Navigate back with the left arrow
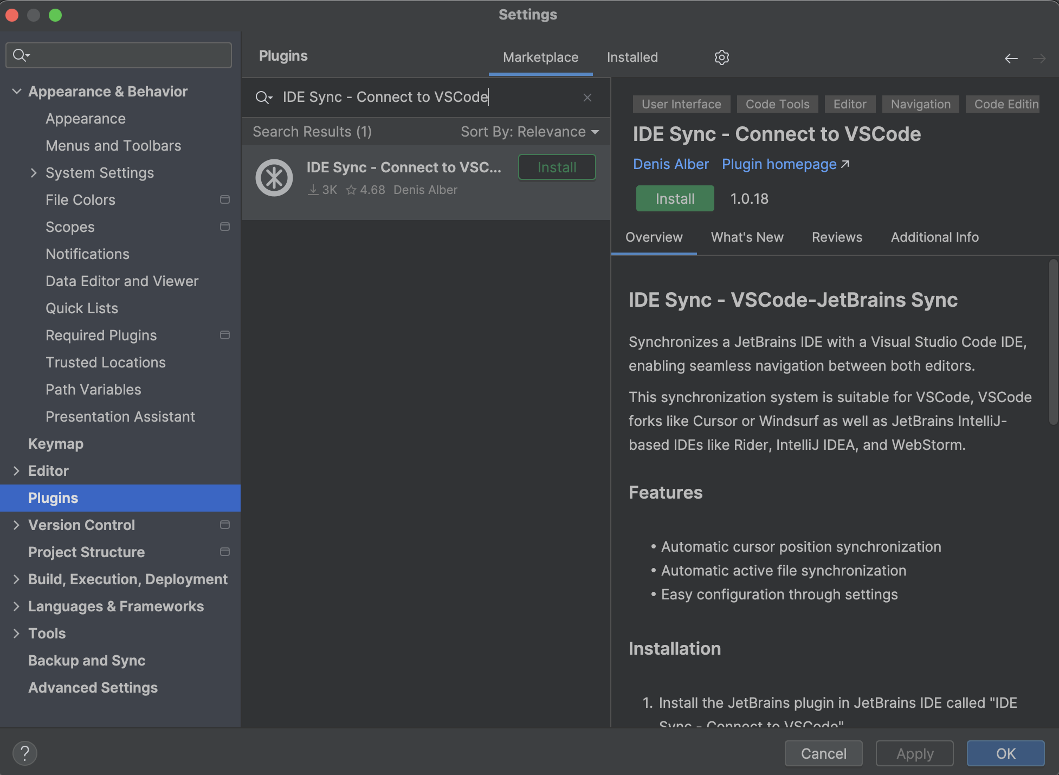This screenshot has height=775, width=1059. [x=1011, y=59]
